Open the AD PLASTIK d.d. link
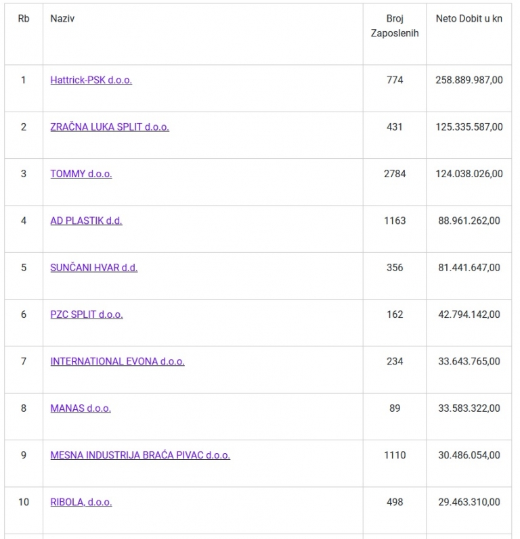This screenshot has height=539, width=520. (87, 220)
